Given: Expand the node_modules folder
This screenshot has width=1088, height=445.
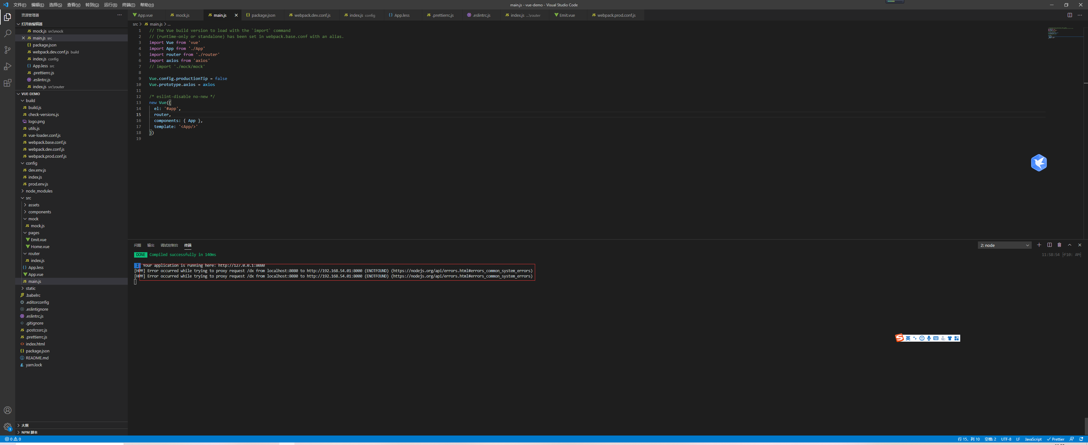Looking at the screenshot, I should pyautogui.click(x=39, y=191).
